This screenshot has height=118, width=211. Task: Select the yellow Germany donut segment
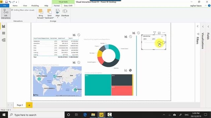pyautogui.click(x=100, y=54)
